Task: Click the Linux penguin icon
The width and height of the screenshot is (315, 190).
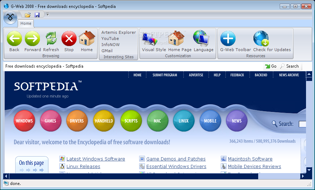Action: tap(62, 166)
